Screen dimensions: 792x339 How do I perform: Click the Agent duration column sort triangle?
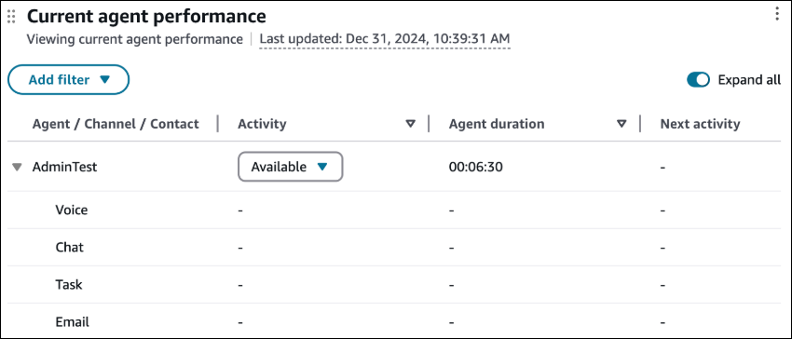pos(622,124)
